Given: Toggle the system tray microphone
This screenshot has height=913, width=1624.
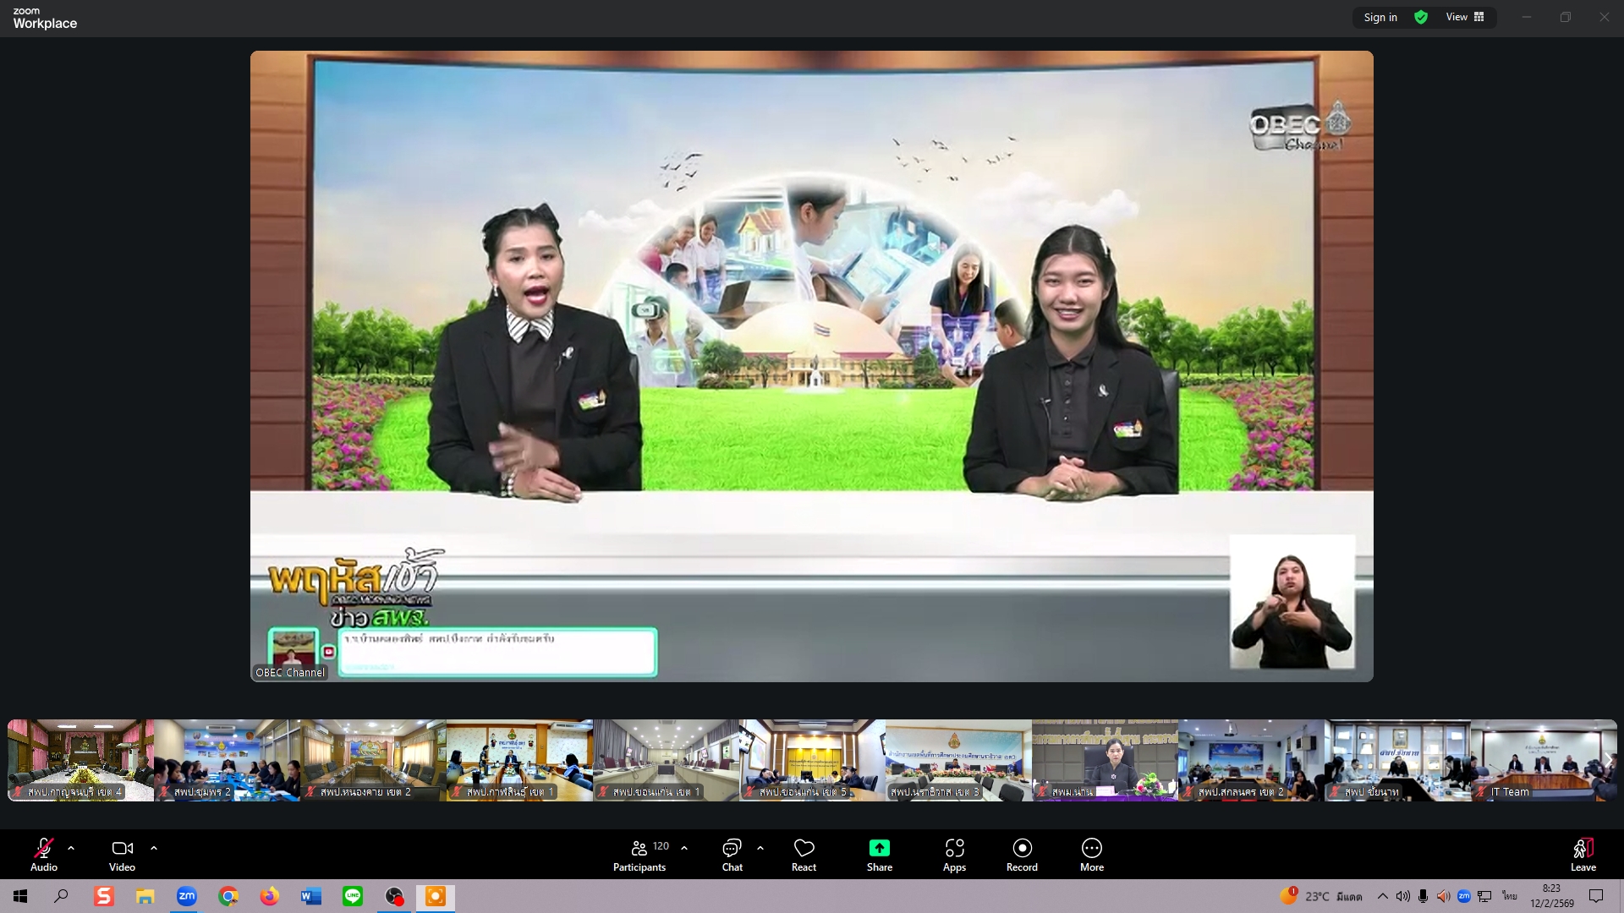Looking at the screenshot, I should click(x=1423, y=897).
